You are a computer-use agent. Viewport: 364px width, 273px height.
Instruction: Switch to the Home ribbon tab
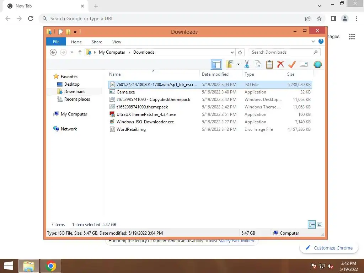coord(76,42)
